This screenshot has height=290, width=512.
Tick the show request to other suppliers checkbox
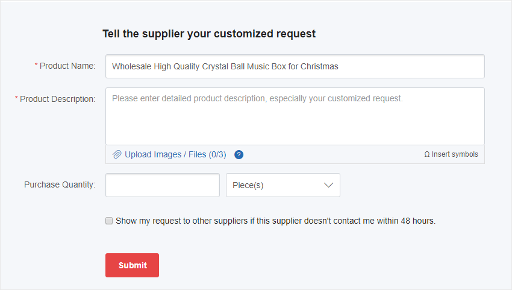click(109, 221)
